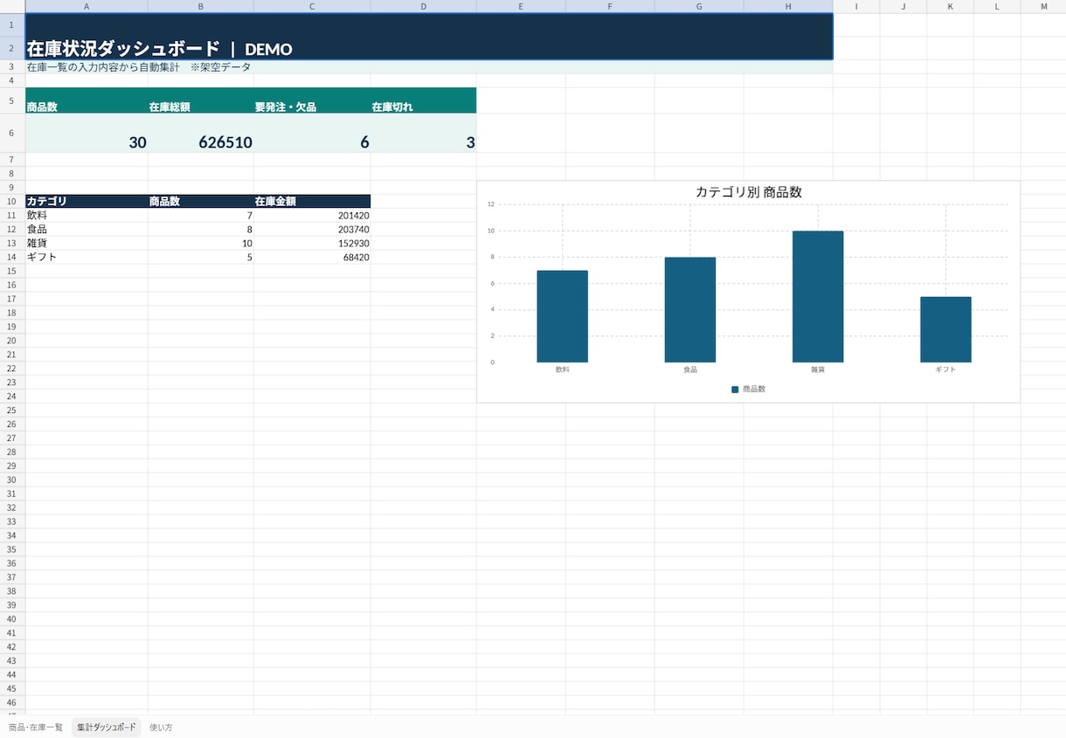This screenshot has height=738, width=1066.
Task: Select row 10 header
Action: pos(12,201)
